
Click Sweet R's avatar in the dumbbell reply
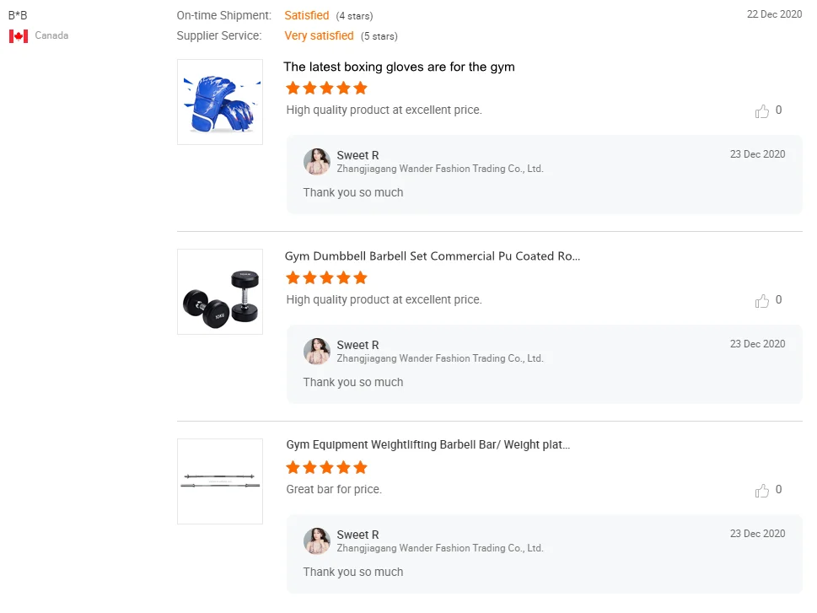(x=317, y=352)
